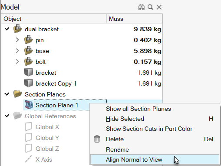The image size is (221, 166).
Task: Collapse the dual bracket assembly
Action: coord(7,29)
